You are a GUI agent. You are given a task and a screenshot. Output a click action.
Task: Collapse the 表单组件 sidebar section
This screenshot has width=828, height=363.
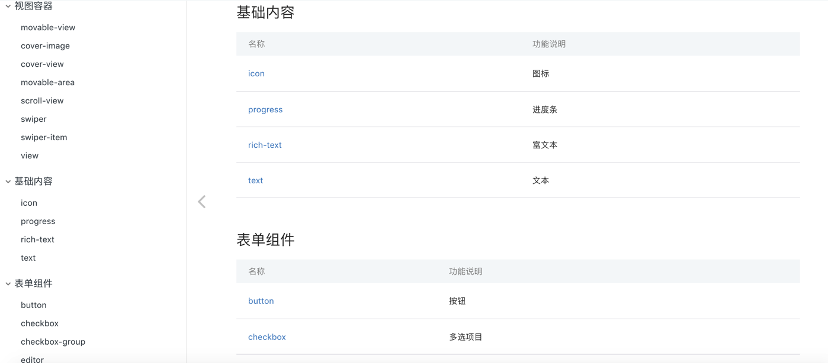tap(33, 283)
